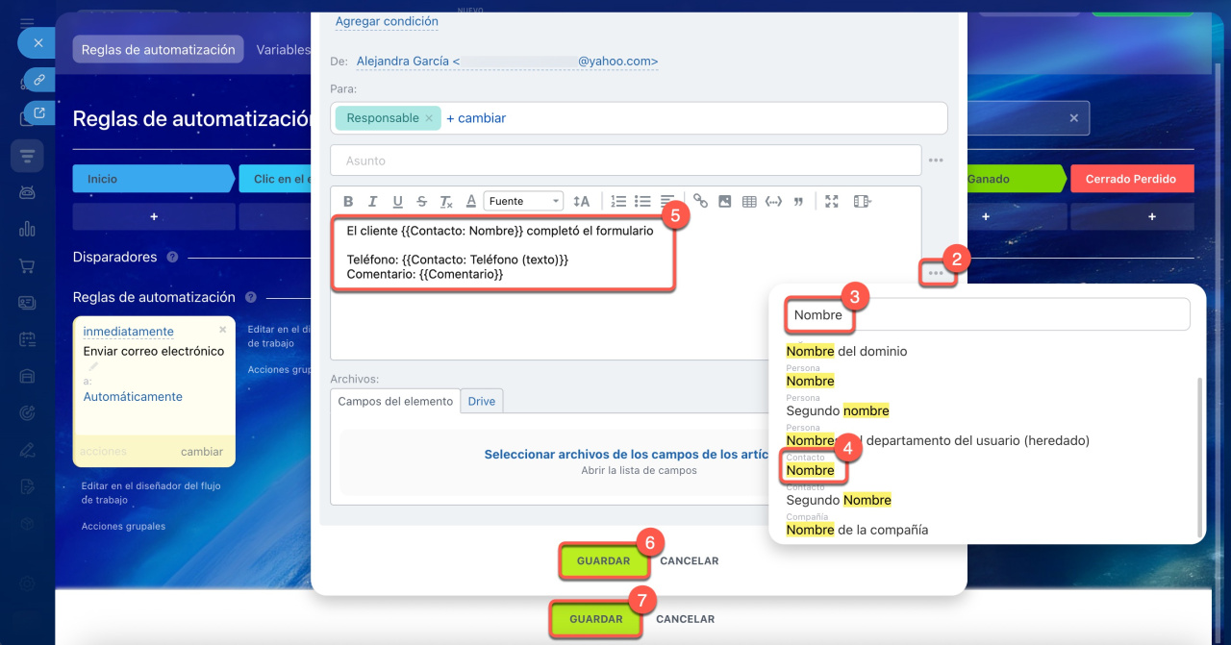Open field picker dots beside Asunto
This screenshot has height=645, width=1231.
coord(936,161)
